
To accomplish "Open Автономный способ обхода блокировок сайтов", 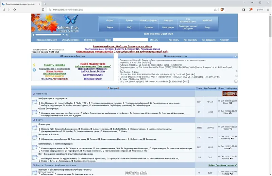I will point(122,46).
